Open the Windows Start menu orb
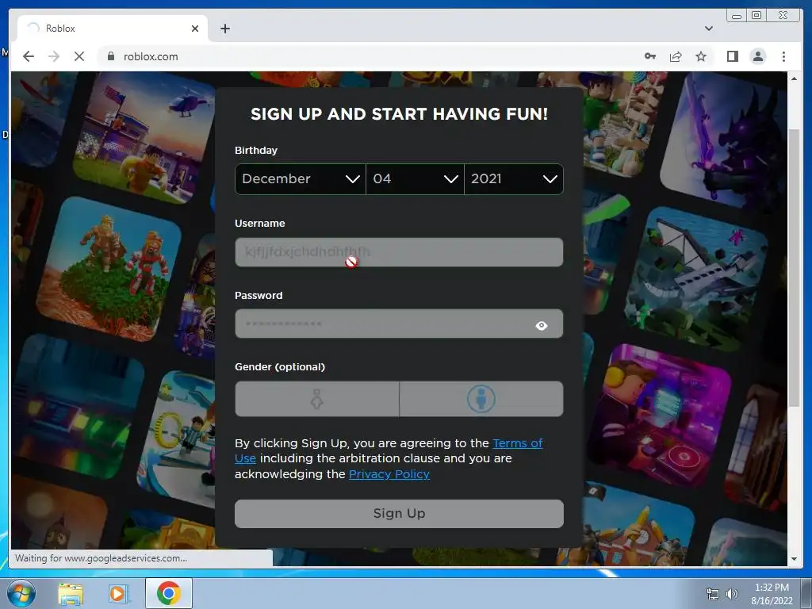Image resolution: width=812 pixels, height=609 pixels. tap(21, 593)
